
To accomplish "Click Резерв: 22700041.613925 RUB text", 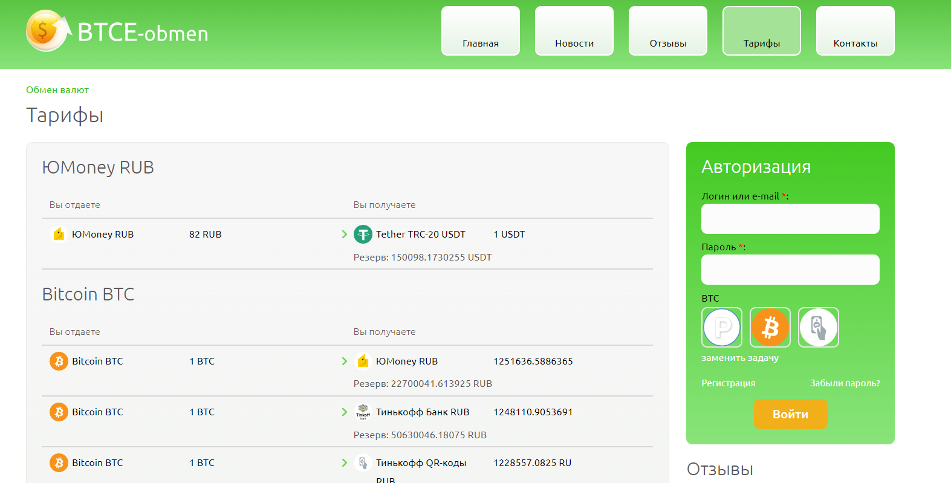I will tap(423, 384).
